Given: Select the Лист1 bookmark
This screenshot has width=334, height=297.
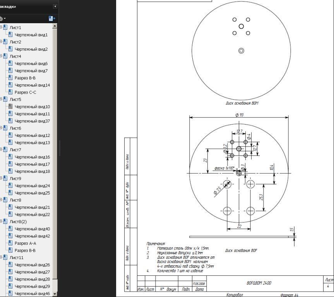Looking at the screenshot, I should 15,27.
